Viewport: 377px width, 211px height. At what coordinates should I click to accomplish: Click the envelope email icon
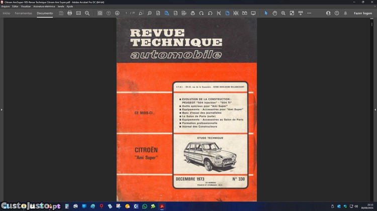78,13
